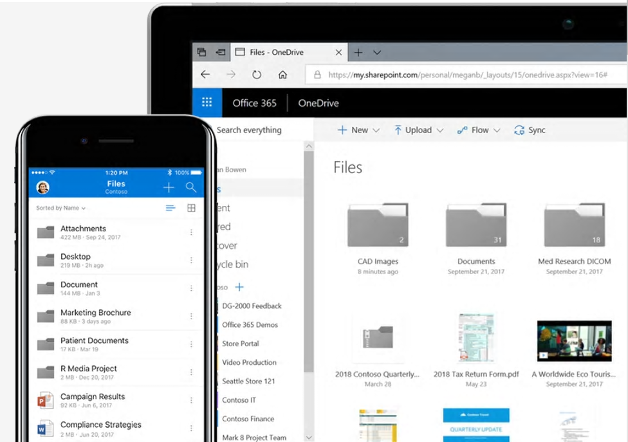The height and width of the screenshot is (442, 628).
Task: Open more options for Patient Documents
Action: (192, 344)
